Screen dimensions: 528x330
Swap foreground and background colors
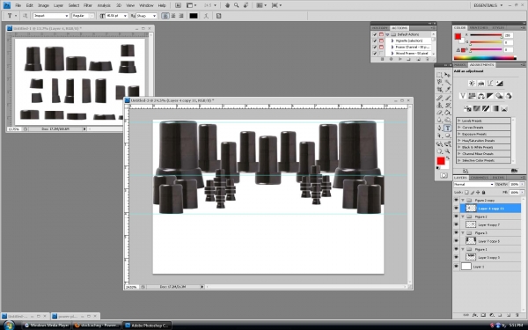click(448, 158)
